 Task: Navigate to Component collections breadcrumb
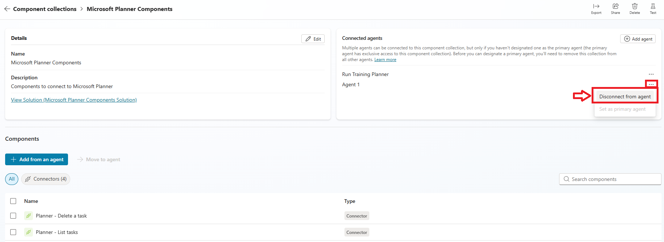tap(45, 9)
